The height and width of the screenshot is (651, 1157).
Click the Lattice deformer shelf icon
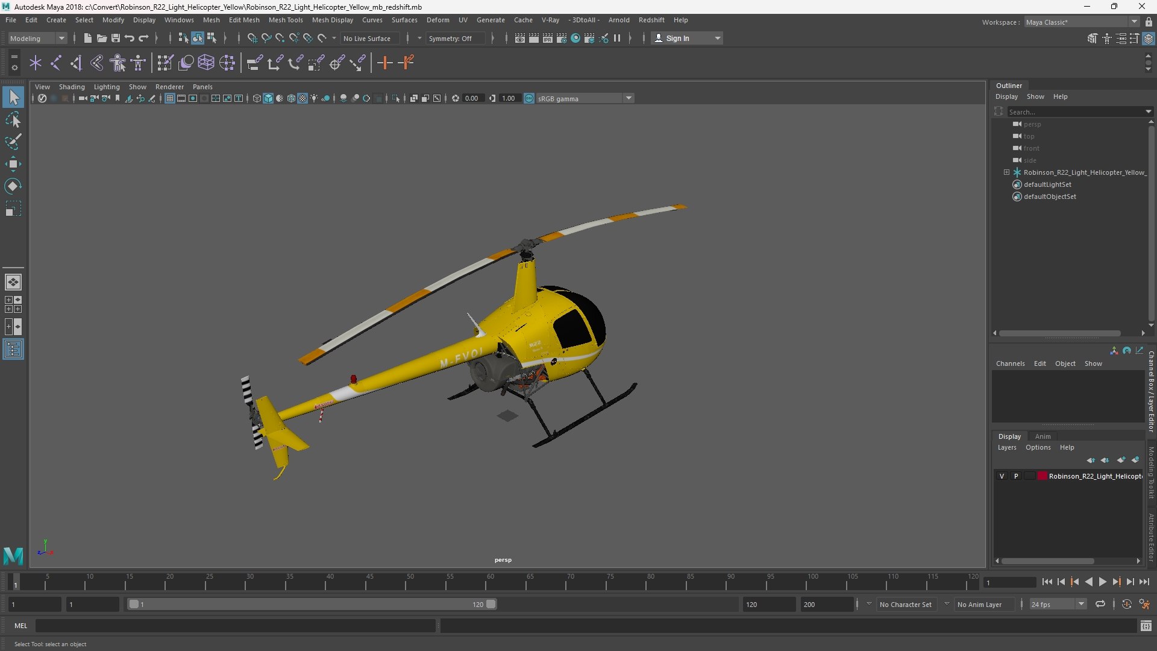(206, 63)
